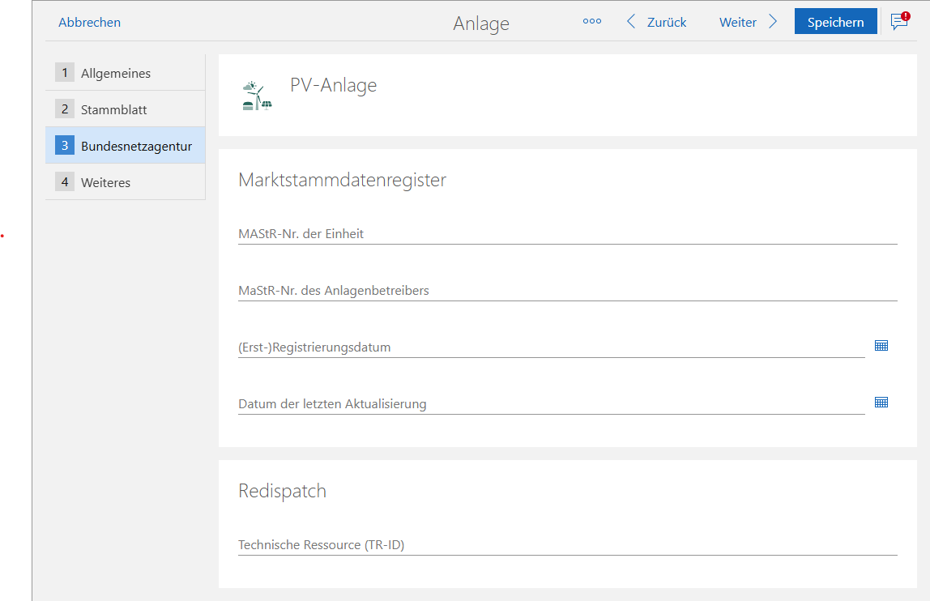This screenshot has width=930, height=601.
Task: Open the overflow menu next to Anlage
Action: 592,21
